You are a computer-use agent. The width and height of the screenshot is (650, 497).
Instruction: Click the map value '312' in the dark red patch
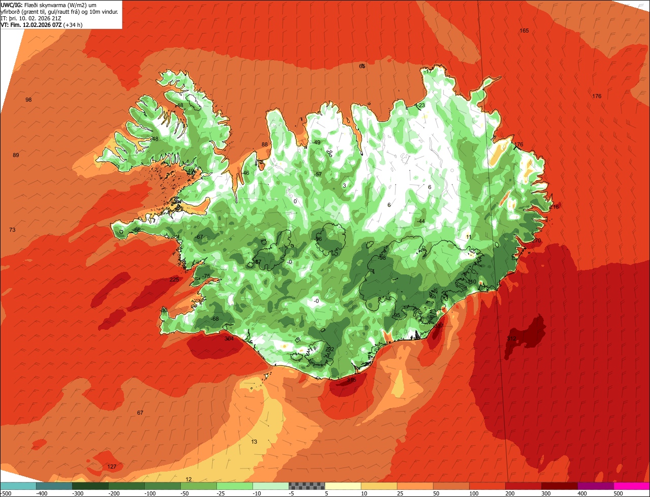511,338
